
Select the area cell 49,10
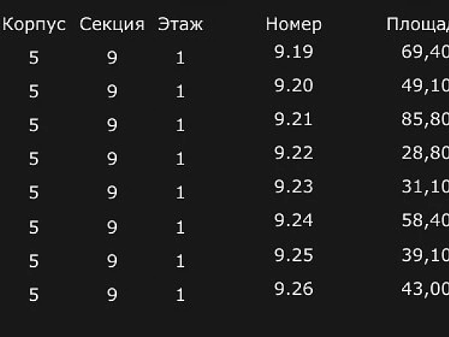424,85
